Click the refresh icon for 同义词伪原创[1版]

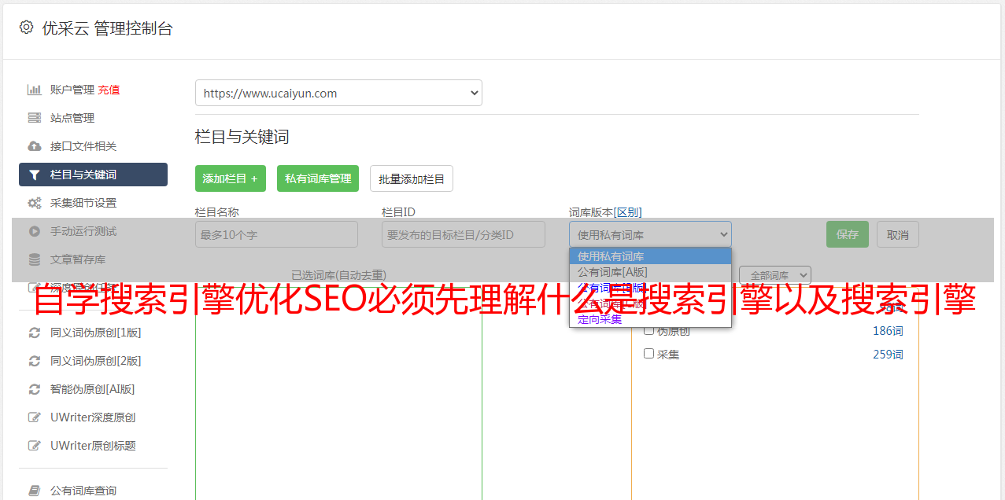click(34, 333)
